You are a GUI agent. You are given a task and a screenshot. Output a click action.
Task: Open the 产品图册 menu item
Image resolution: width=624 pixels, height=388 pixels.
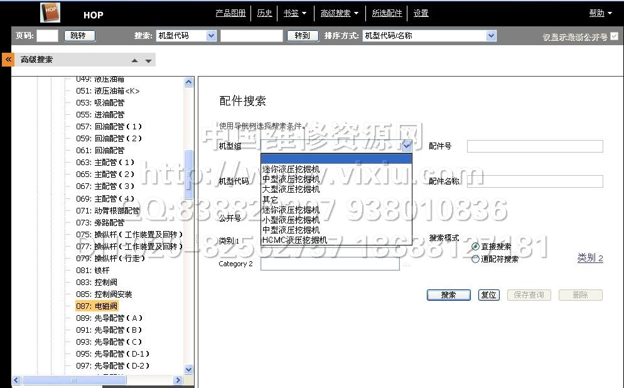(x=230, y=13)
